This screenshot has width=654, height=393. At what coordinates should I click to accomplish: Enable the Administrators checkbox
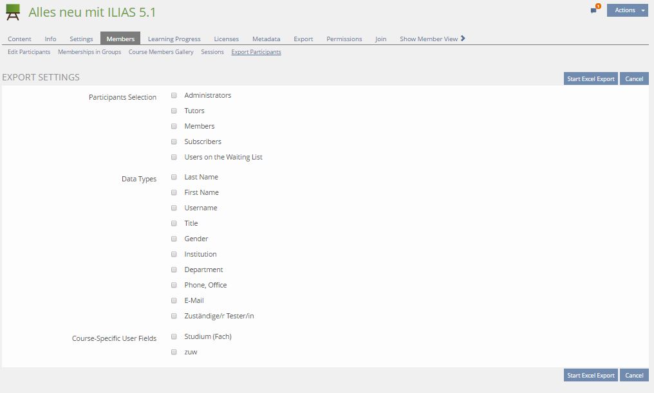pyautogui.click(x=174, y=95)
